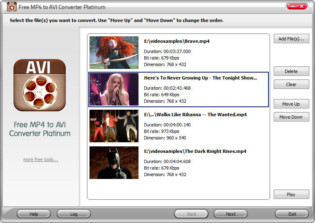This screenshot has width=315, height=223.
Task: Click the AVI app icon in title bar
Action: coord(12,7)
